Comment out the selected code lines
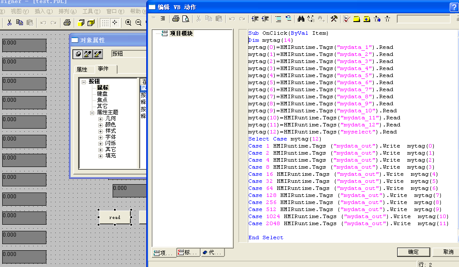 [x=278, y=19]
